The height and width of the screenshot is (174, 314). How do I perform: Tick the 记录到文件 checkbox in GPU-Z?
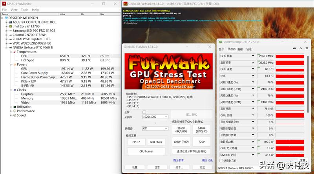click(x=221, y=161)
